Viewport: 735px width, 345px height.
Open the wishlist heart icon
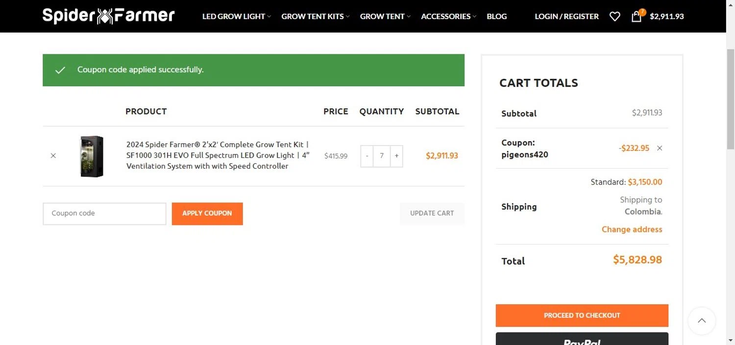614,17
